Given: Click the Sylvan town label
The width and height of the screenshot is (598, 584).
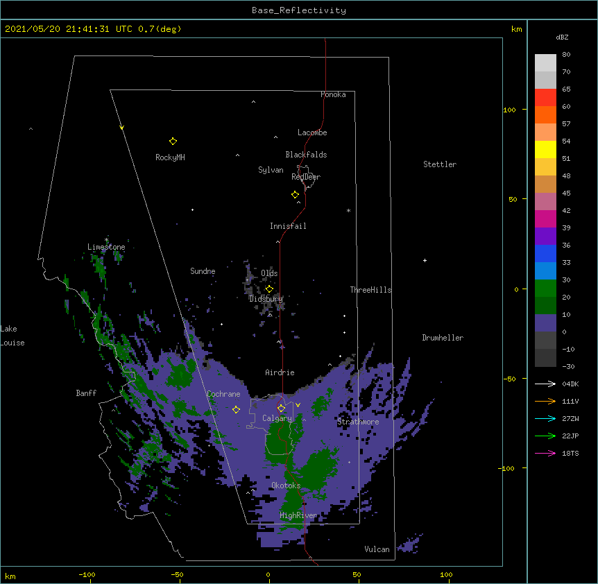Looking at the screenshot, I should 271,170.
